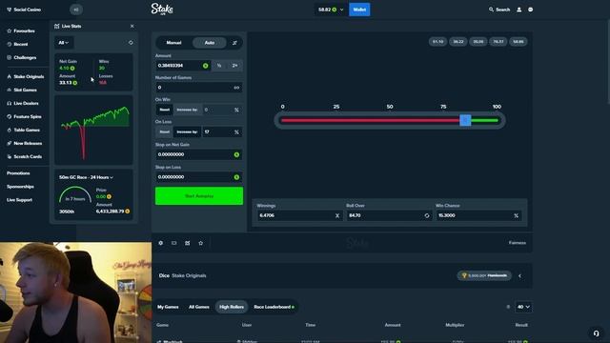Open the chat bubble icon
610x343 pixels.
[x=530, y=10]
